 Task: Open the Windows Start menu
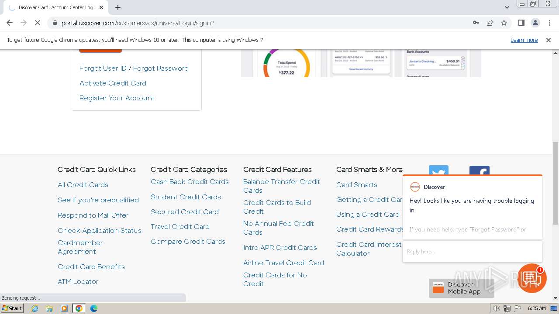pyautogui.click(x=12, y=308)
